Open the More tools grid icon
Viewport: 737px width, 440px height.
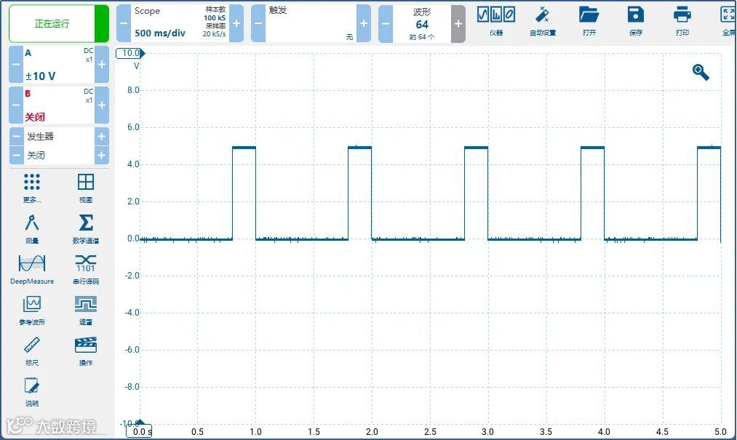click(32, 187)
